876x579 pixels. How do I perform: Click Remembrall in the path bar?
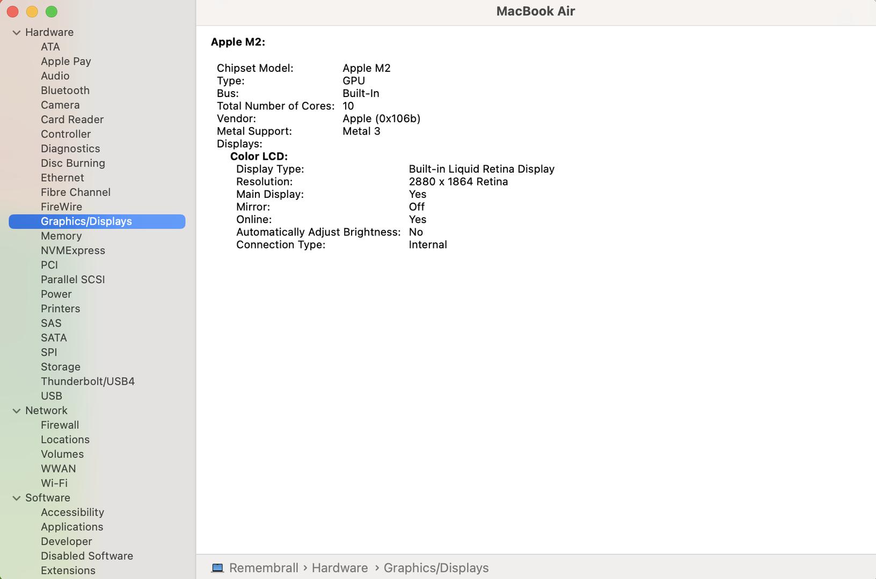264,568
